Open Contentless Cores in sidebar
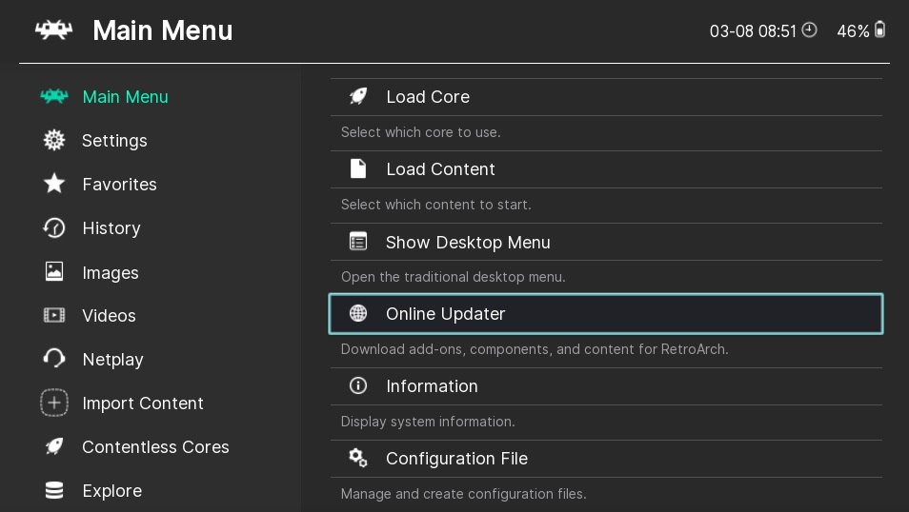 [155, 447]
